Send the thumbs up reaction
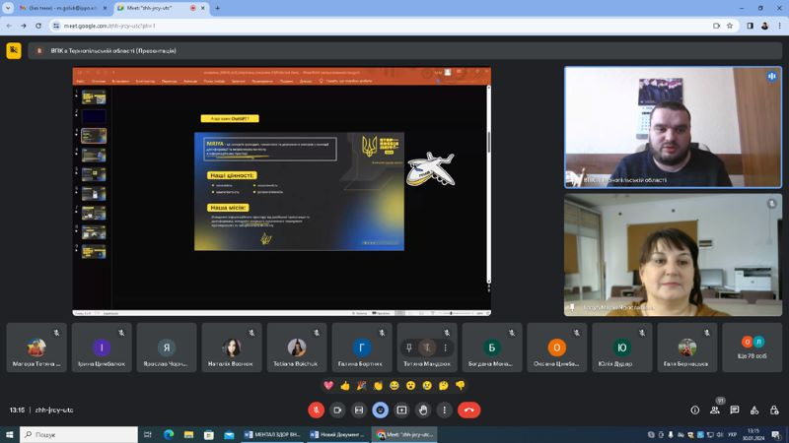Image resolution: width=789 pixels, height=443 pixels. pos(345,386)
